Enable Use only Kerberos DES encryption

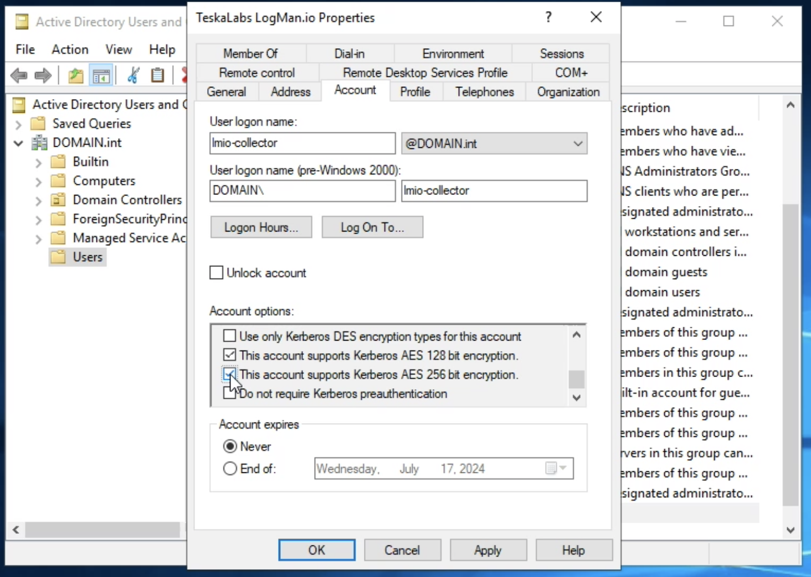(x=229, y=336)
